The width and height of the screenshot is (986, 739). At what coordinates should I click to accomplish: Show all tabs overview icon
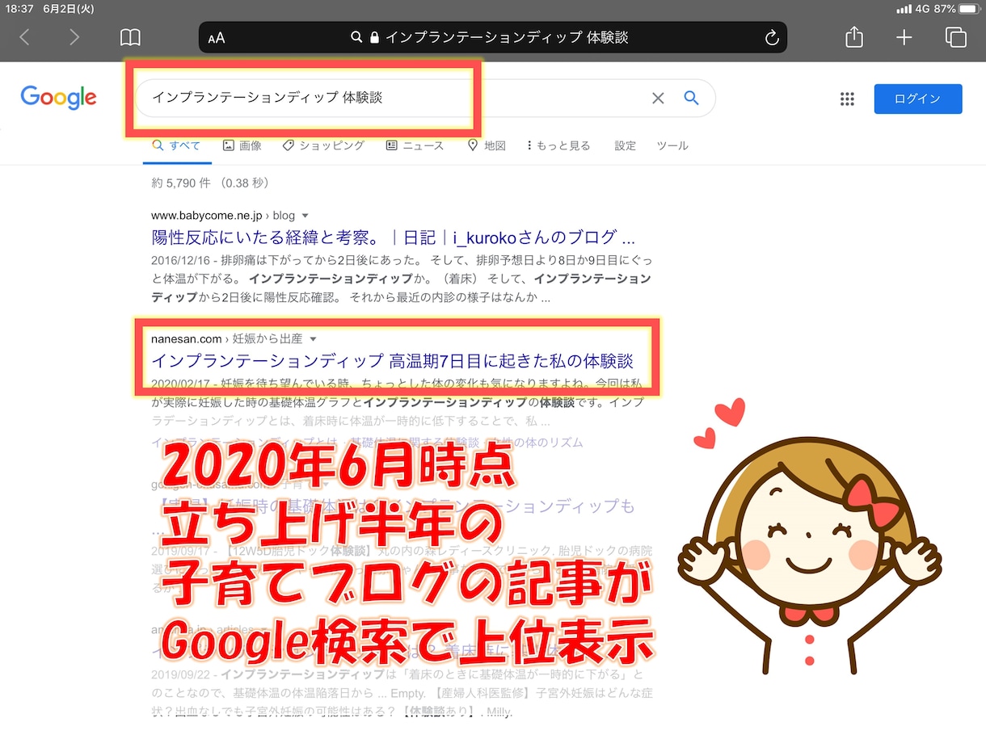pyautogui.click(x=956, y=37)
